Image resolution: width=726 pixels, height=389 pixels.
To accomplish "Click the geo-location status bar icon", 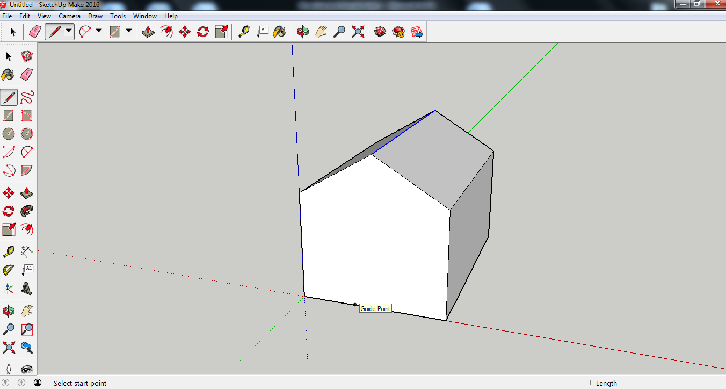I will click(x=6, y=383).
